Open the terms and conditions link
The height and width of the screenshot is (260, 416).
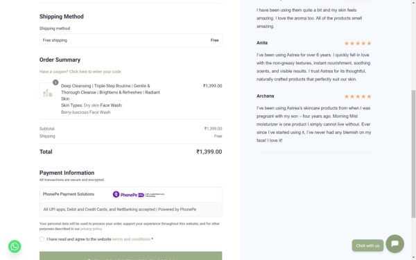pyautogui.click(x=131, y=239)
